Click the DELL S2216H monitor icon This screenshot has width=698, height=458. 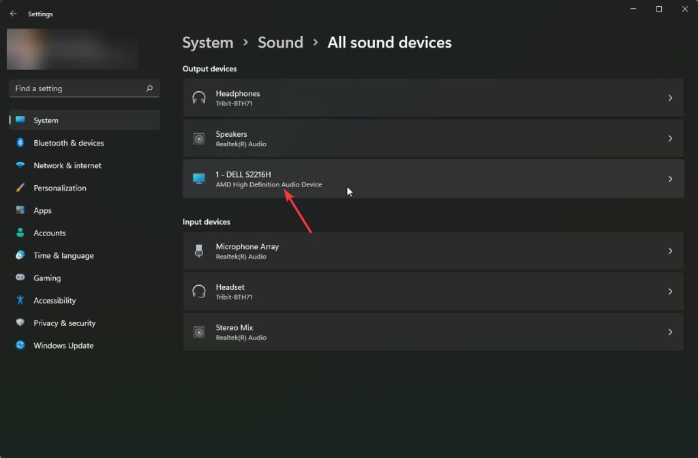point(199,178)
